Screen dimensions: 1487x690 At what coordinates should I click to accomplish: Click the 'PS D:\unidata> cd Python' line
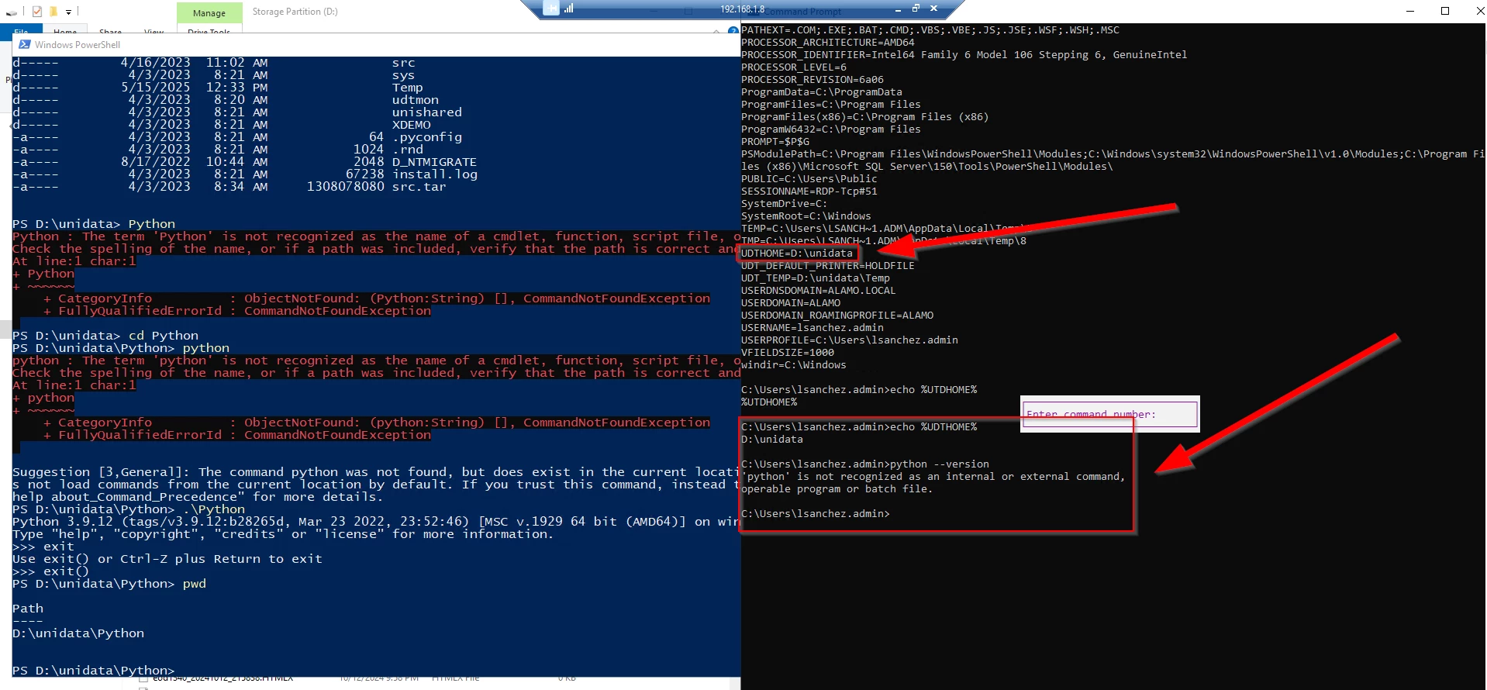pyautogui.click(x=105, y=336)
